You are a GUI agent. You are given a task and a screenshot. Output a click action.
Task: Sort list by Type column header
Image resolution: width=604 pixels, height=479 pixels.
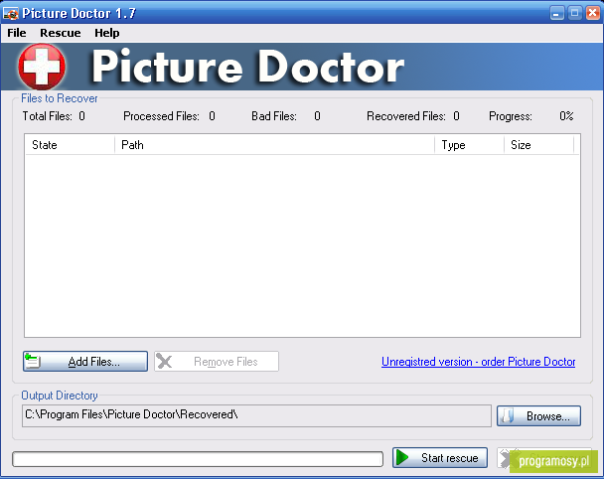coord(469,145)
